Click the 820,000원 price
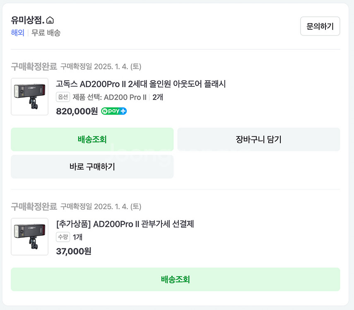Viewport: 354px width, 310px height. point(77,111)
